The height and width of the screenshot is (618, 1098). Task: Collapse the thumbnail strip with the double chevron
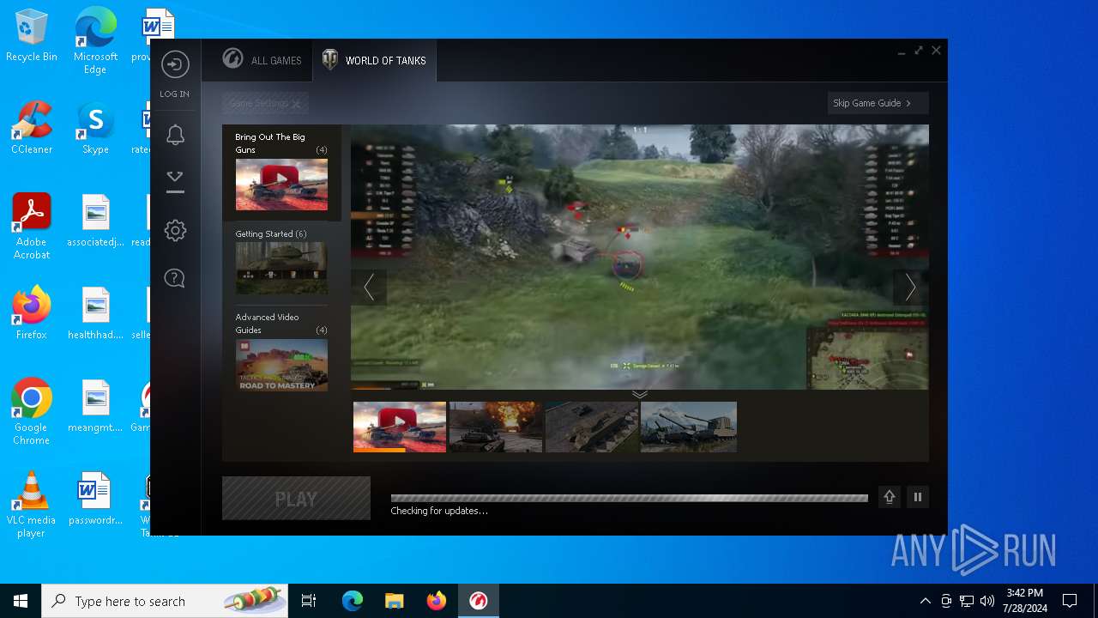[x=640, y=394]
